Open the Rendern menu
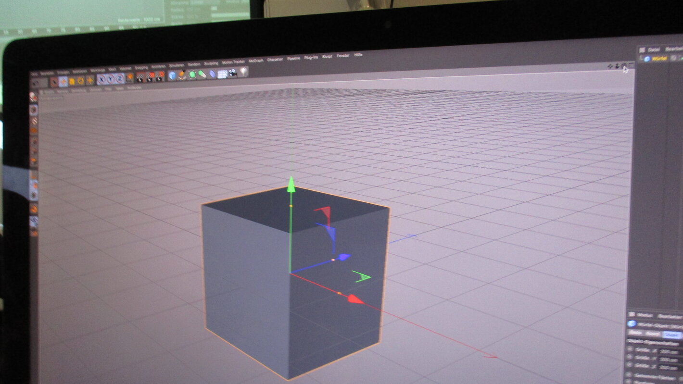 tap(194, 64)
